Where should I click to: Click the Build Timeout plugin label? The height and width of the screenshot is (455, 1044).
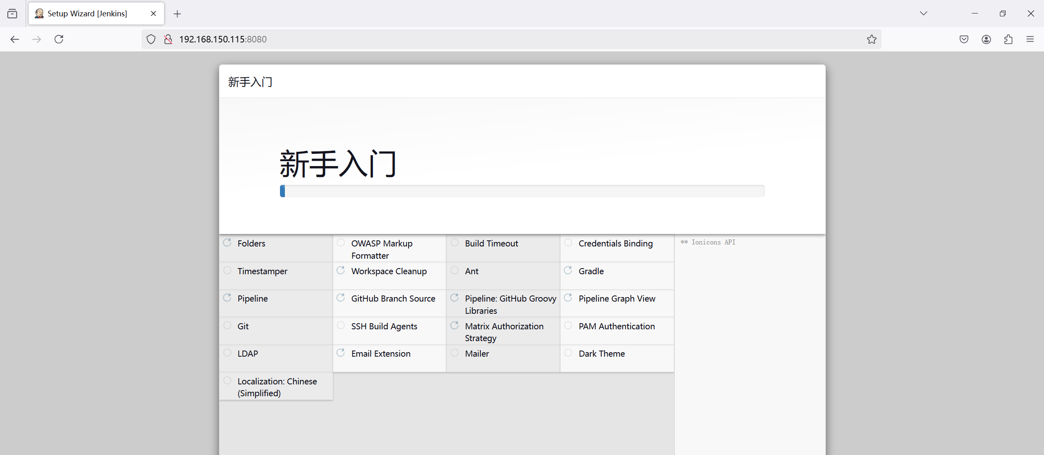(491, 243)
